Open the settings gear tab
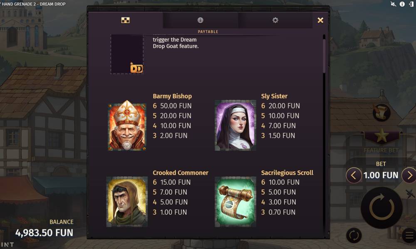 pyautogui.click(x=275, y=20)
